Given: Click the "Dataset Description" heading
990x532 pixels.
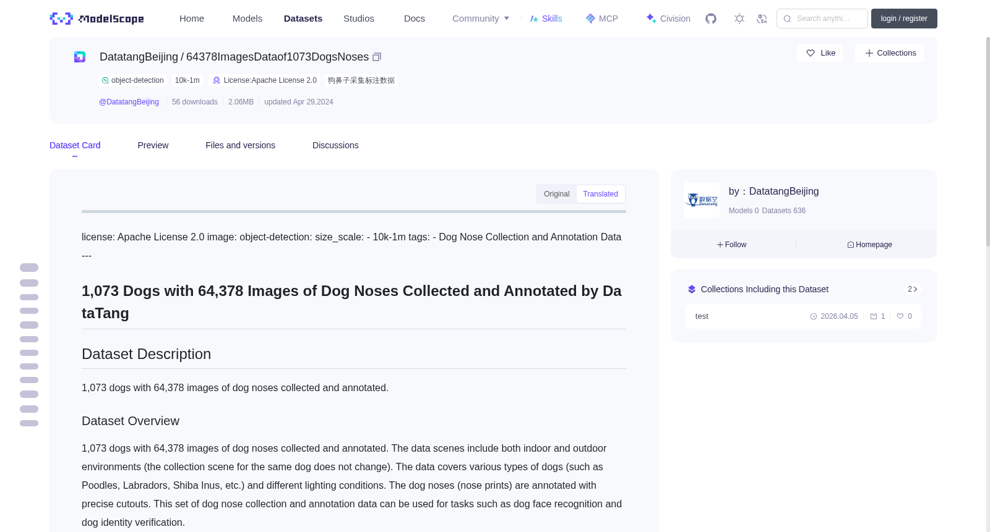Looking at the screenshot, I should click(147, 354).
